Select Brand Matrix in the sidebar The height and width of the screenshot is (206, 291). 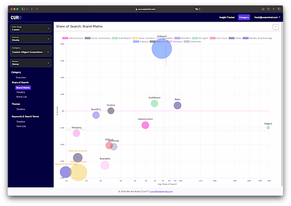pyautogui.click(x=23, y=87)
